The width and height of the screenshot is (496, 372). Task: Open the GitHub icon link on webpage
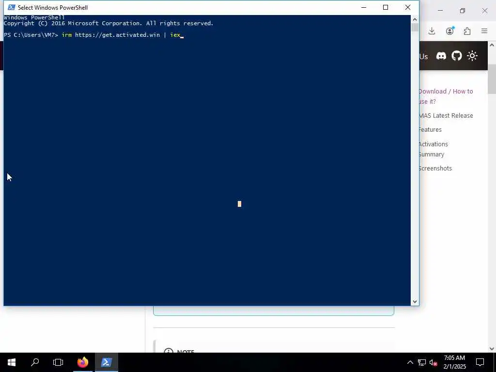click(456, 56)
